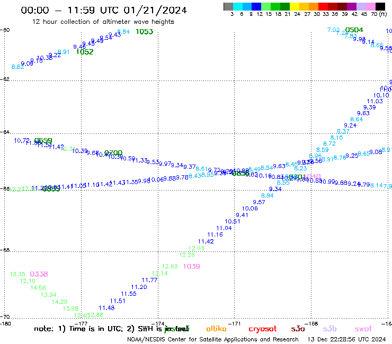Image resolution: width=392 pixels, height=344 pixels.
Task: Click the NOAA/NESDIS credit line
Action: (x=213, y=340)
